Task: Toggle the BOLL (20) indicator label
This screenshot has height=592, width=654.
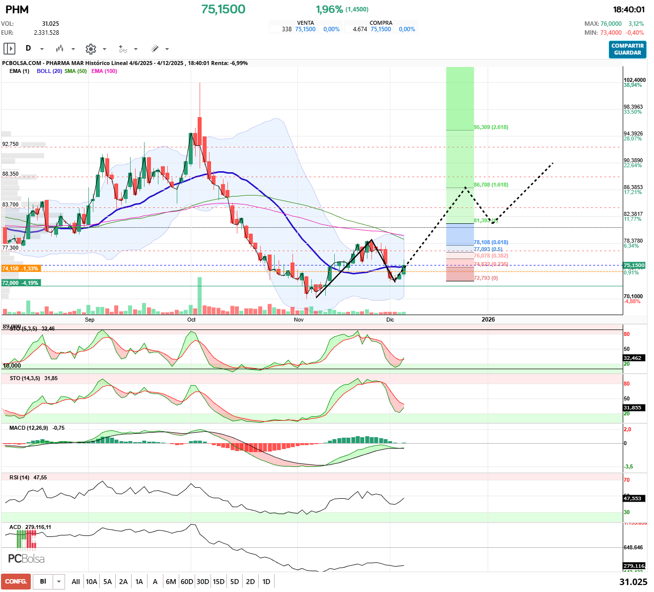Action: pyautogui.click(x=49, y=71)
